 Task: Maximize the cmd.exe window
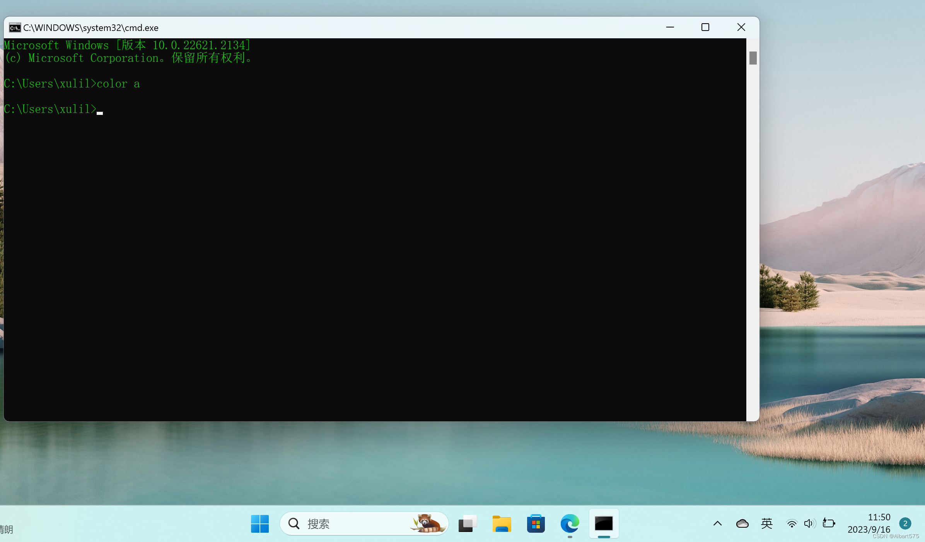click(x=705, y=27)
